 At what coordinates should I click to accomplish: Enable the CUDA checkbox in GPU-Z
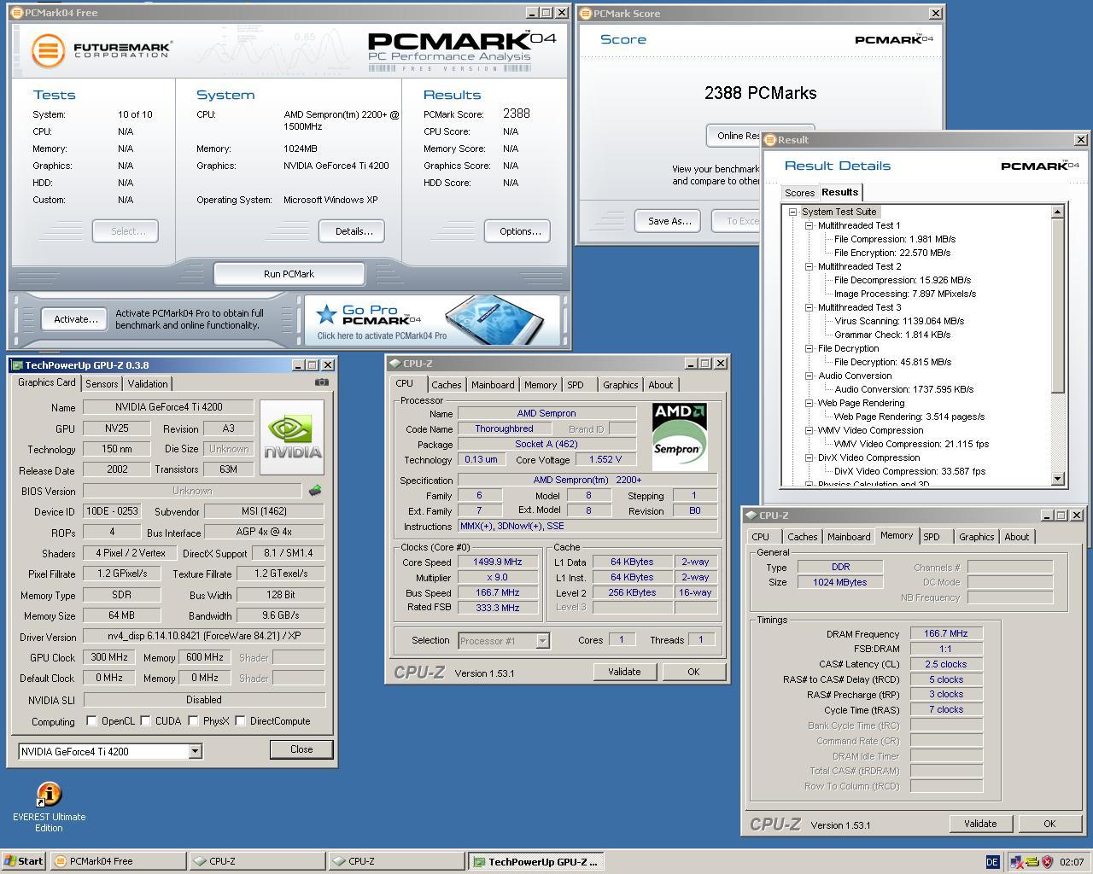pos(146,721)
